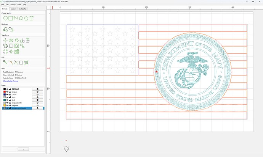Click the navy Union layer color swatch

click(5, 94)
